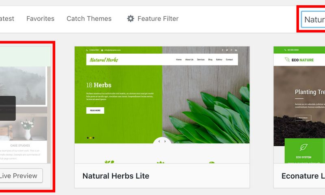Click the Eco System leaf icon
Image resolution: width=325 pixels, height=195 pixels.
[303, 147]
